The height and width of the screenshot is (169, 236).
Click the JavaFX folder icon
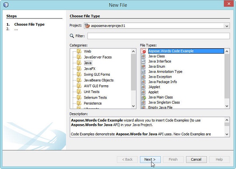(x=79, y=69)
